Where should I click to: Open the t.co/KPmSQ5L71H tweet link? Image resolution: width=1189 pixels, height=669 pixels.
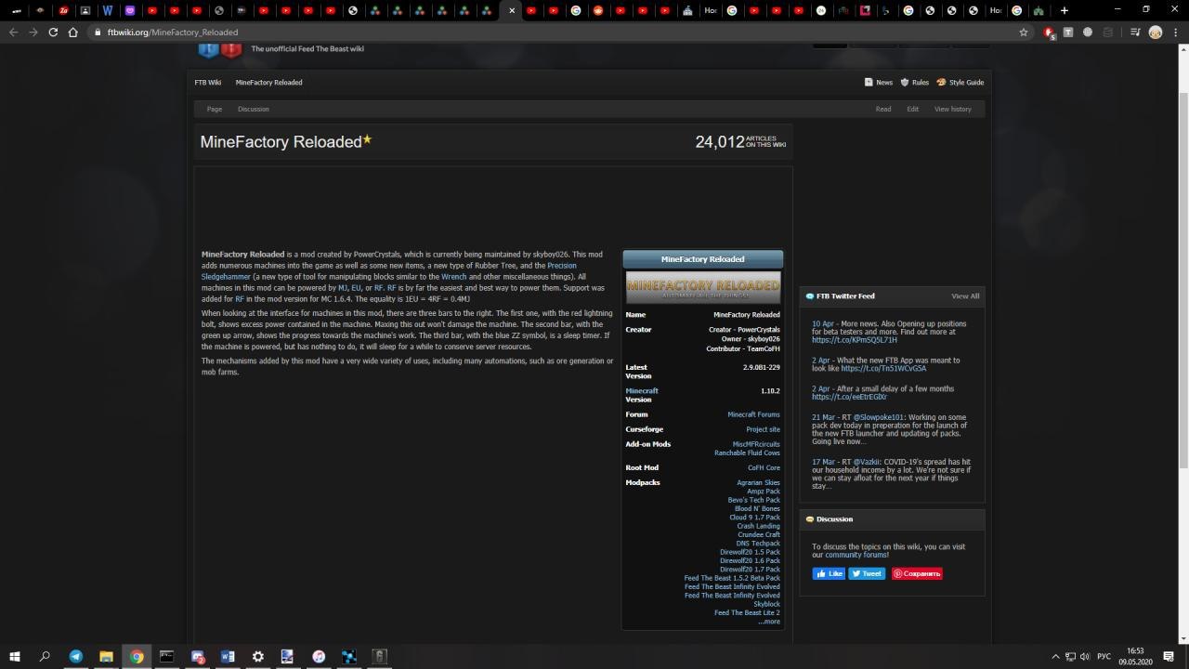[855, 340]
